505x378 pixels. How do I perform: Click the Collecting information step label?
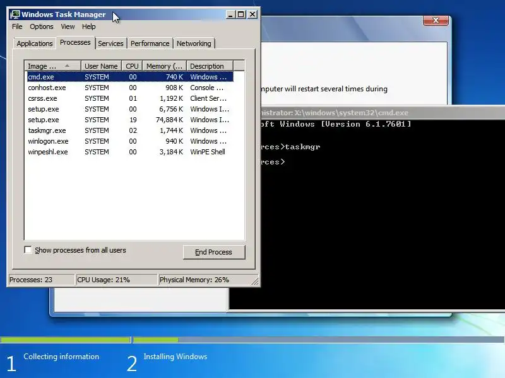(61, 357)
